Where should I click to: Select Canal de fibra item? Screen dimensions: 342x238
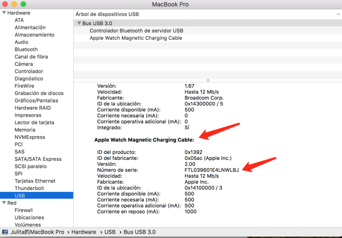[x=31, y=56]
